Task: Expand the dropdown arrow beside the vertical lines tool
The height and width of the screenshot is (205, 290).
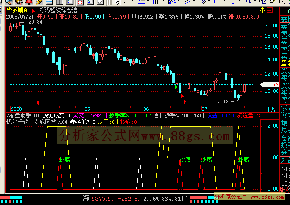Action: [x=164, y=1]
